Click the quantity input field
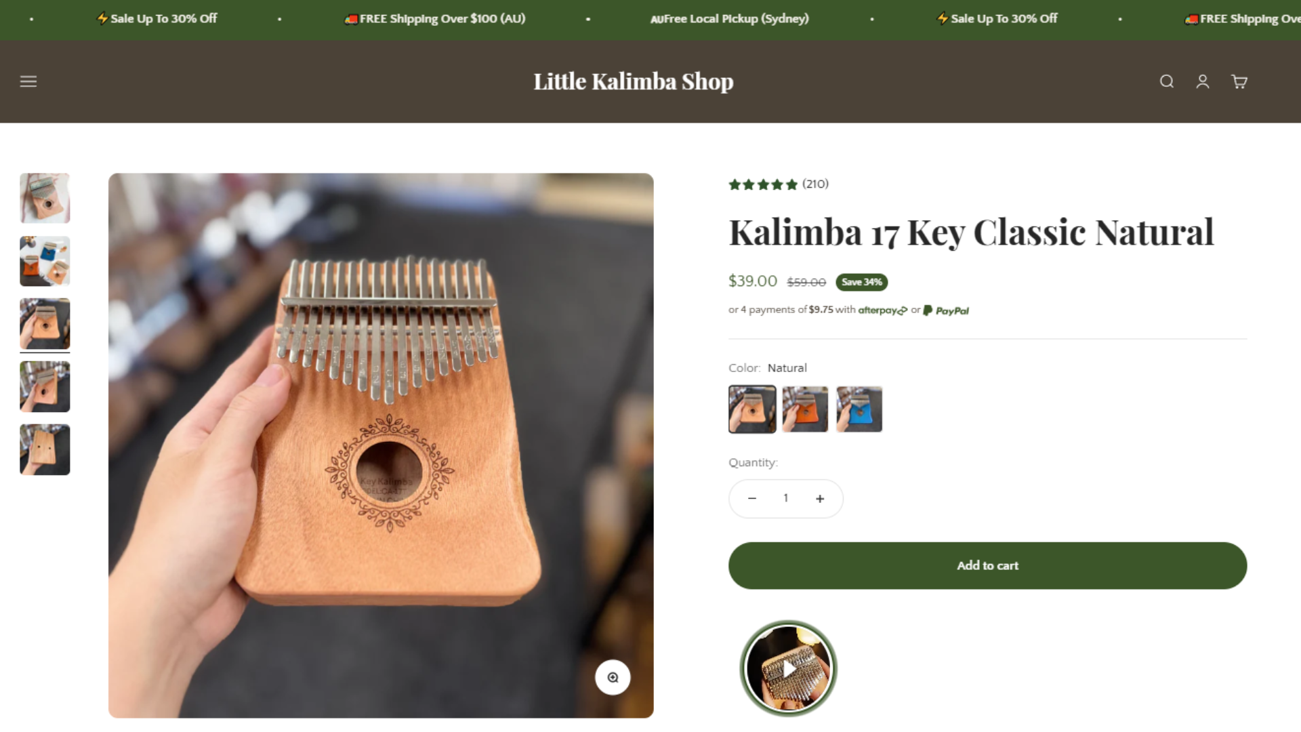1301x732 pixels. pos(785,498)
